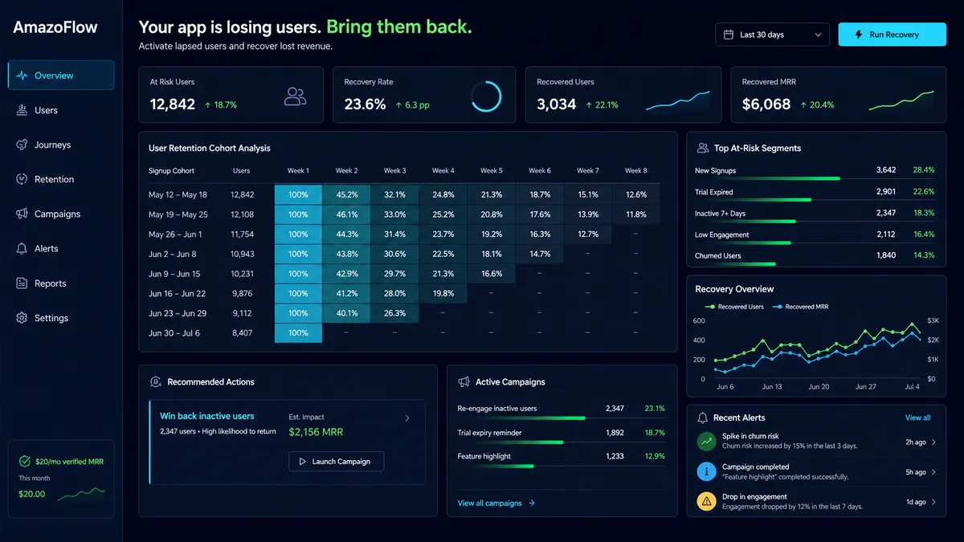This screenshot has height=542, width=964.
Task: Click the lightning bolt icon on Run Recovery
Action: (x=859, y=35)
